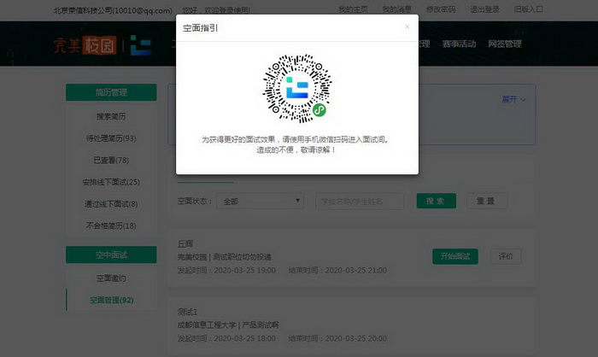Expand the panel with 展开
The image size is (598, 357).
point(513,100)
